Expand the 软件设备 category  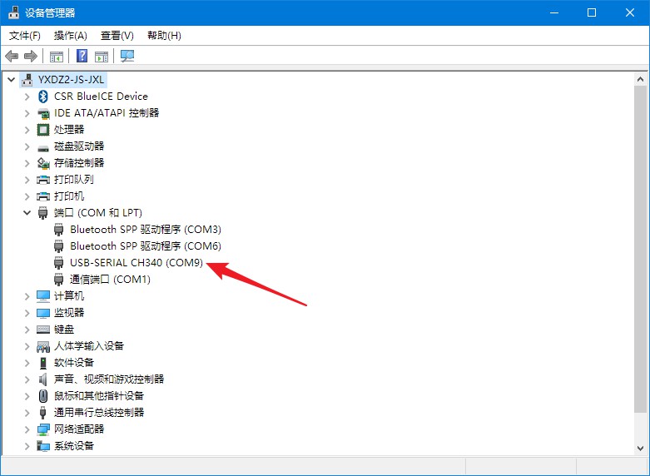[27, 362]
